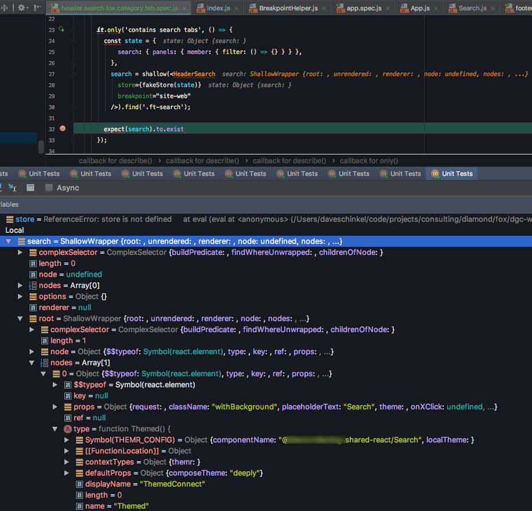The width and height of the screenshot is (532, 511).
Task: Click the primitive icon beside 'key = null'
Action: point(68,396)
